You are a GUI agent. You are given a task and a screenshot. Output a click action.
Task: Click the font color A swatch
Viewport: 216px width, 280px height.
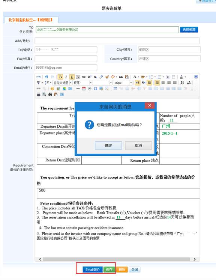[x=135, y=77]
